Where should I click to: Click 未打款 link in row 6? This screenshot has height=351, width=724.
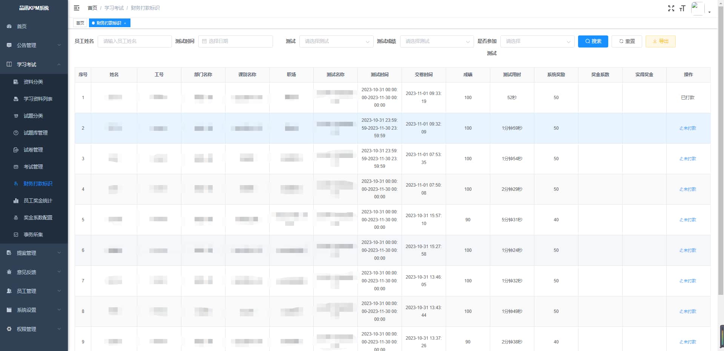(688, 250)
